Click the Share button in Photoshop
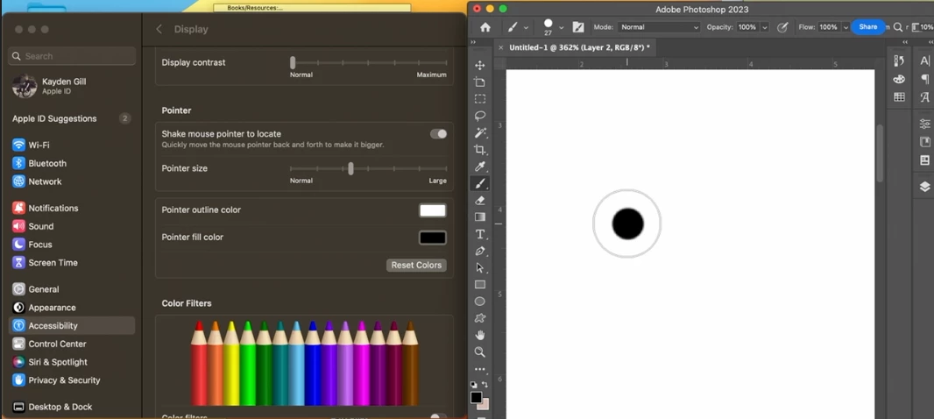 [x=868, y=27]
